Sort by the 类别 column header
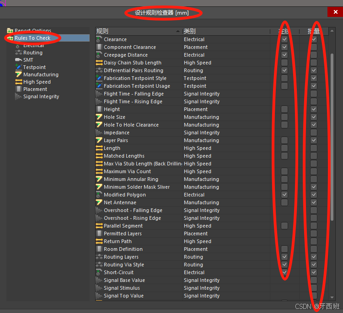Viewport: 343px width, 313px height. point(226,31)
